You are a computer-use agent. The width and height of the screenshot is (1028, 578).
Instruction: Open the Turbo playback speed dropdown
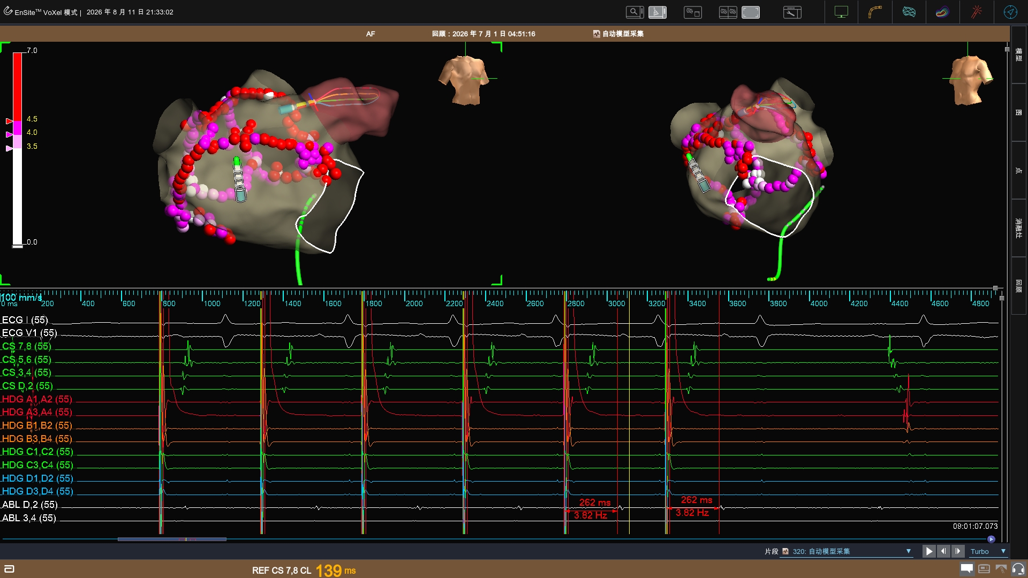(1003, 551)
